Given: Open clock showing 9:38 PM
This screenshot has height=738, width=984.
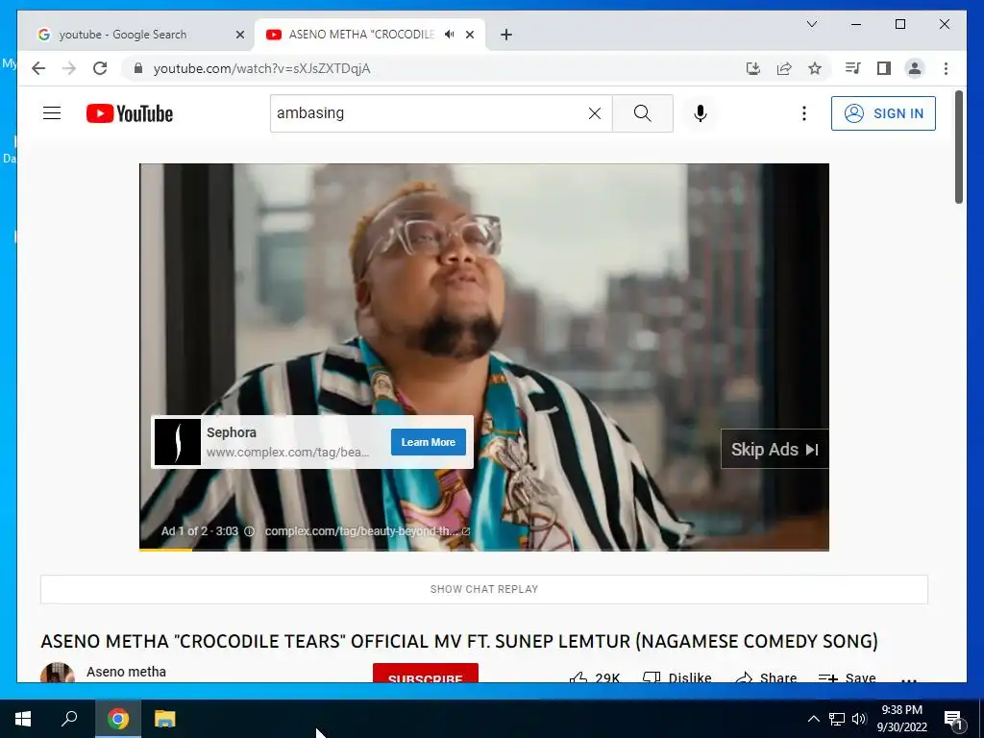Looking at the screenshot, I should coord(901,719).
